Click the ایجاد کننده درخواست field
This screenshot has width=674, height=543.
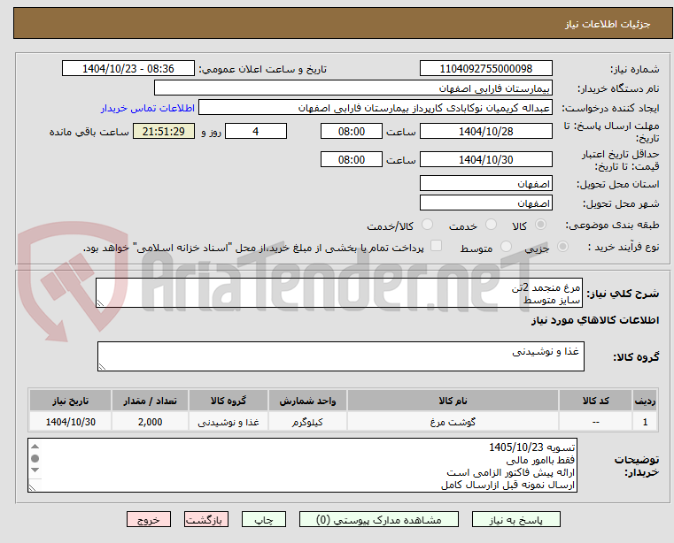[376, 108]
